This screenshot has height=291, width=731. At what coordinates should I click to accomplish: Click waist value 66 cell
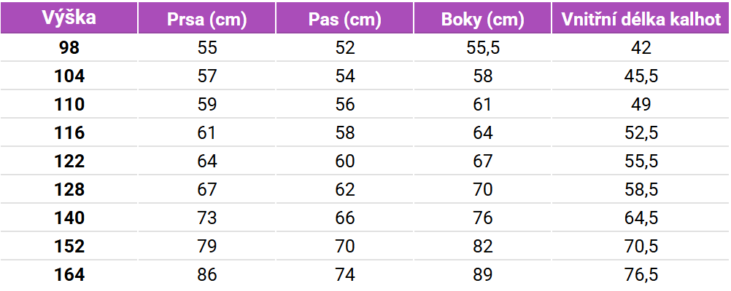coord(345,218)
